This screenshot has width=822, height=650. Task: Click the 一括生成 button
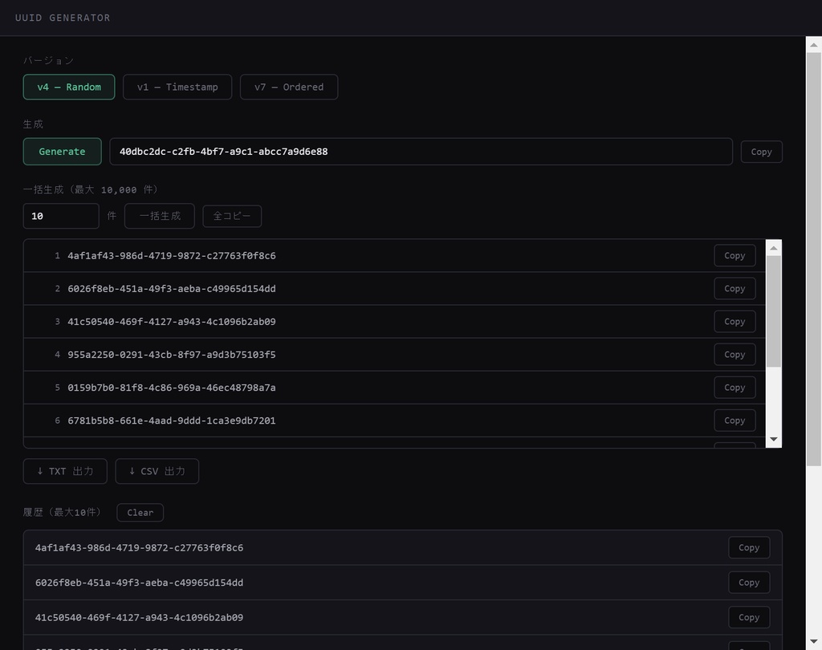point(160,216)
